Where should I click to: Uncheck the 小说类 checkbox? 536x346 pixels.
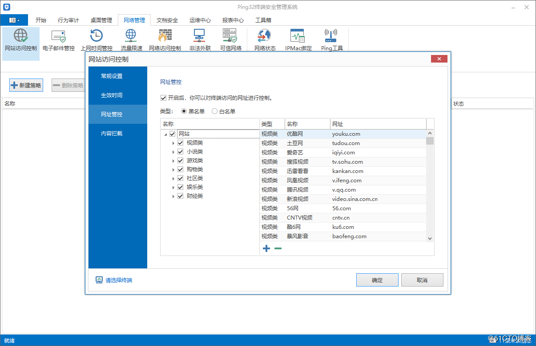pyautogui.click(x=180, y=152)
